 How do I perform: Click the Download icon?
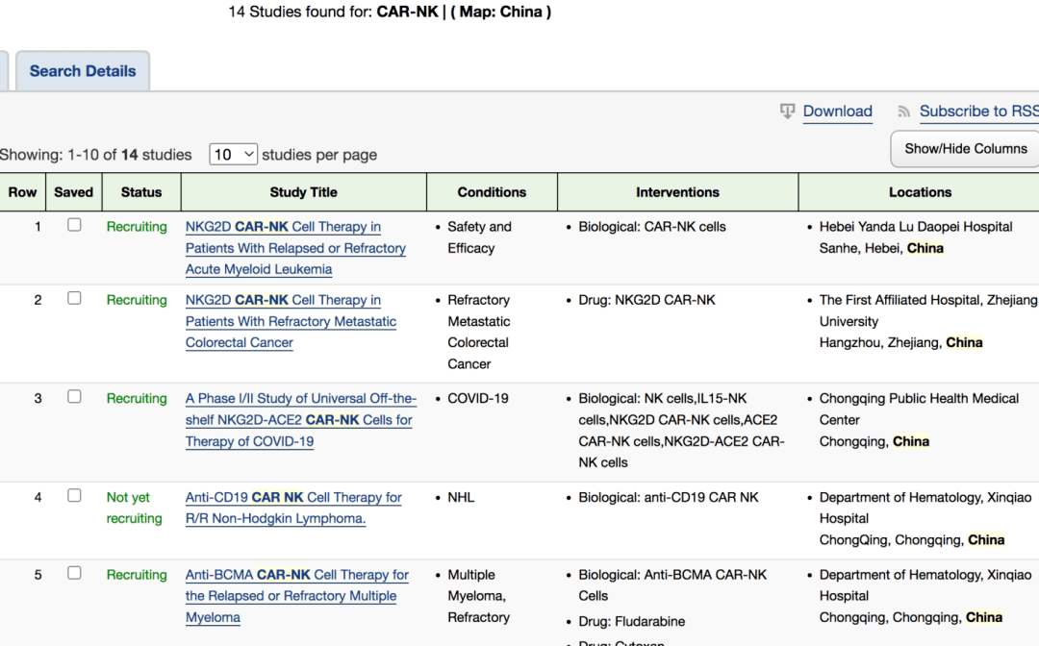[x=787, y=112]
